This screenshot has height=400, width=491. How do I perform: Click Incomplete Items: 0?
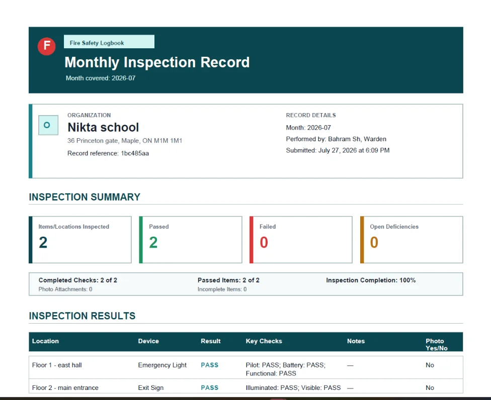[x=222, y=289]
